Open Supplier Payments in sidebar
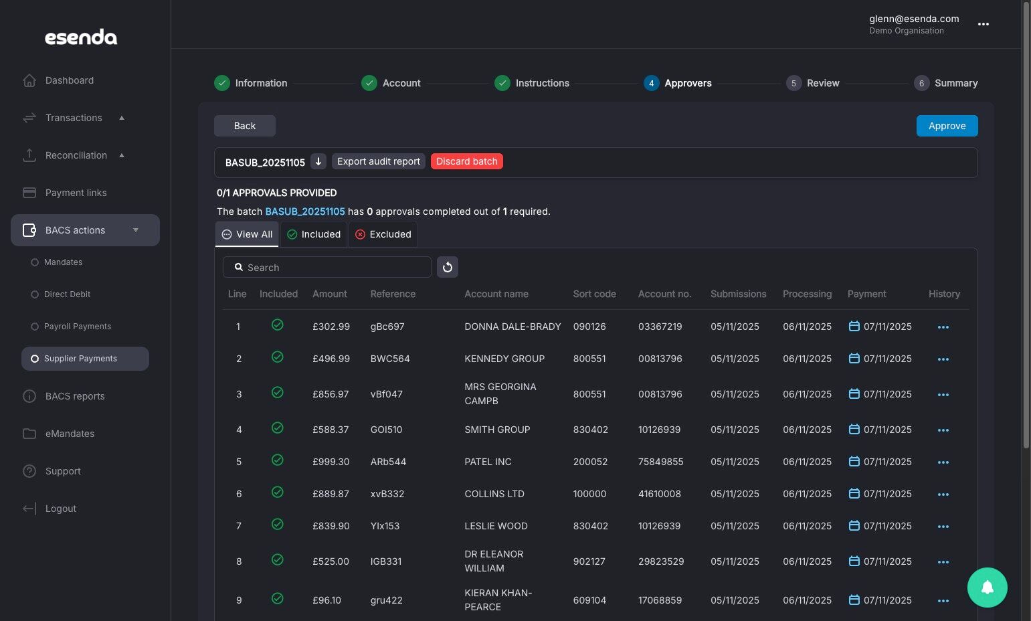 coord(85,359)
